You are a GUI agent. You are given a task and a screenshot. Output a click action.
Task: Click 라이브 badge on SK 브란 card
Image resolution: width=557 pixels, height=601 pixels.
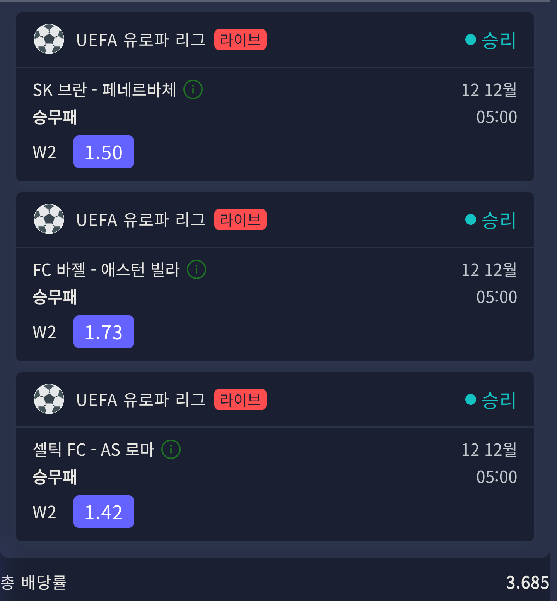(240, 39)
